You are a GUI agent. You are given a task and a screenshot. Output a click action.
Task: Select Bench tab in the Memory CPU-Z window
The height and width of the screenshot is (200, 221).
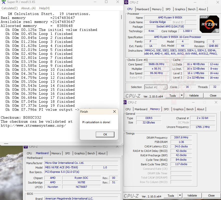coord(190,109)
